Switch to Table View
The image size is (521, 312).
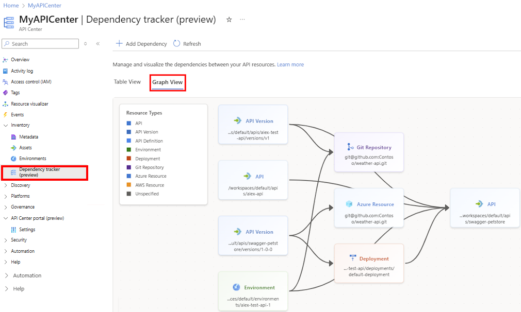tap(127, 81)
